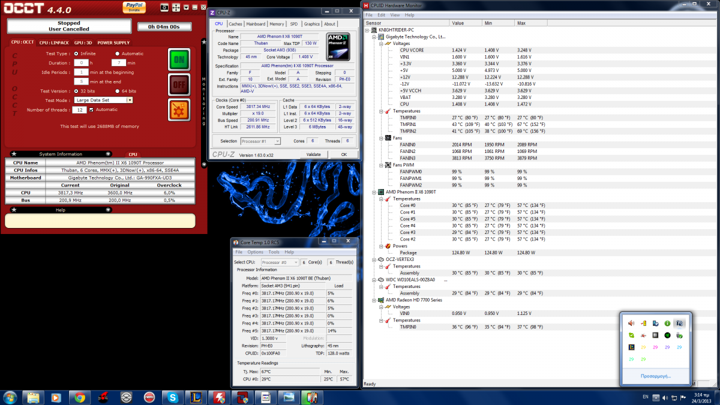Click the star icon atop Monitoring side strip
Image resolution: width=720 pixels, height=405 pixels.
(x=204, y=41)
